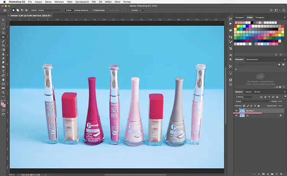Select the Eraser tool
Image resolution: width=287 pixels, height=176 pixels.
coord(3,54)
